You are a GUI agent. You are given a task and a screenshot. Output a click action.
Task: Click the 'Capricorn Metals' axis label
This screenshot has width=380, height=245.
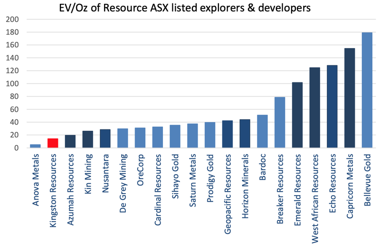click(350, 186)
